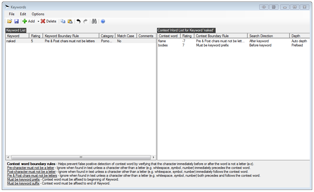
Task: Click the 'Must be keyword prefix' link
Action: pos(23,179)
